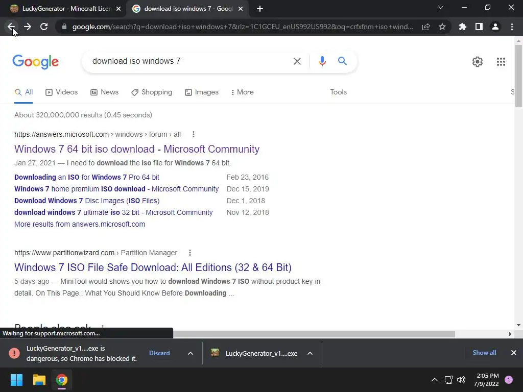Show all downloads
Screen dimensions: 523x392
tap(484, 353)
